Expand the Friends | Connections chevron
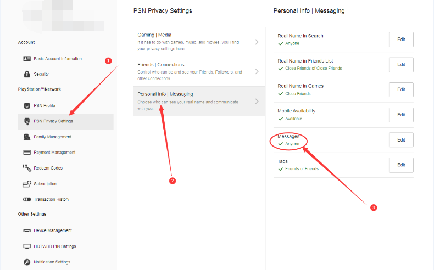Screen dimensions: 434x270 [257, 71]
